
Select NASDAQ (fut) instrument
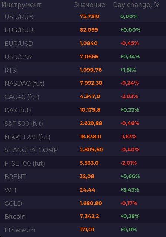pyautogui.click(x=83, y=83)
